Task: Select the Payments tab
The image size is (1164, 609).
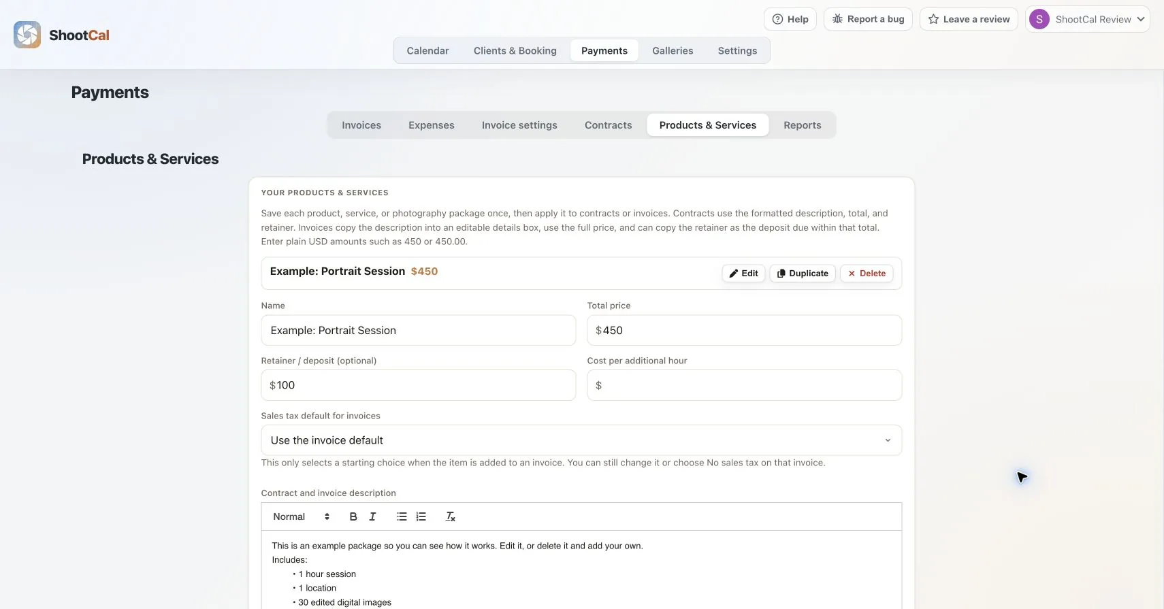Action: [604, 50]
